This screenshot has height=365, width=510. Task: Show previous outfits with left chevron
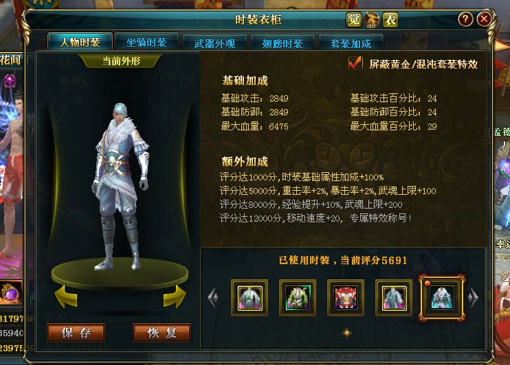point(213,298)
